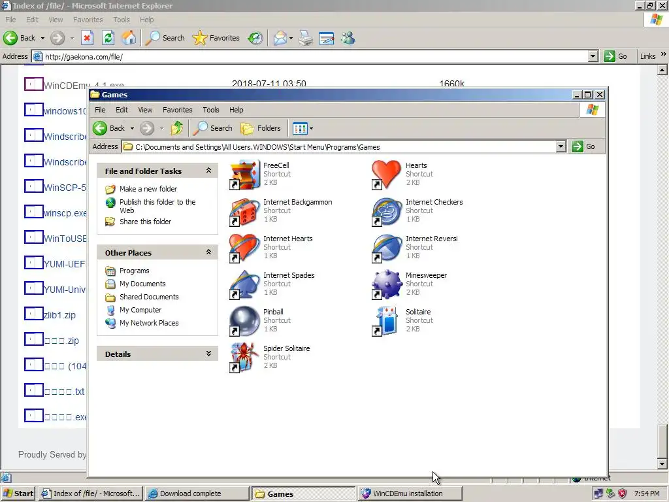Select the Internet Reversi shortcut
Image resolution: width=669 pixels, height=502 pixels.
click(387, 248)
